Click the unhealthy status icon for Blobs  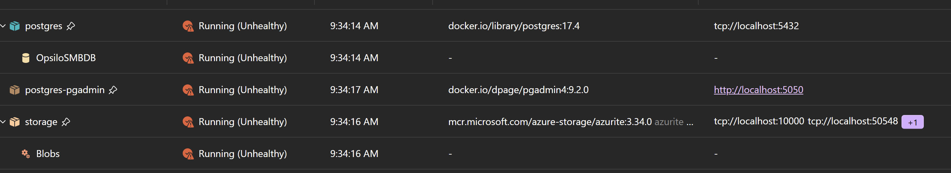coord(188,154)
